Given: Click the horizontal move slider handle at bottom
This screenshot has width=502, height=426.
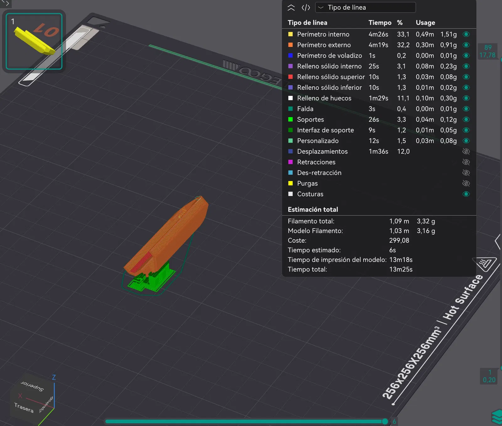Looking at the screenshot, I should coord(385,421).
